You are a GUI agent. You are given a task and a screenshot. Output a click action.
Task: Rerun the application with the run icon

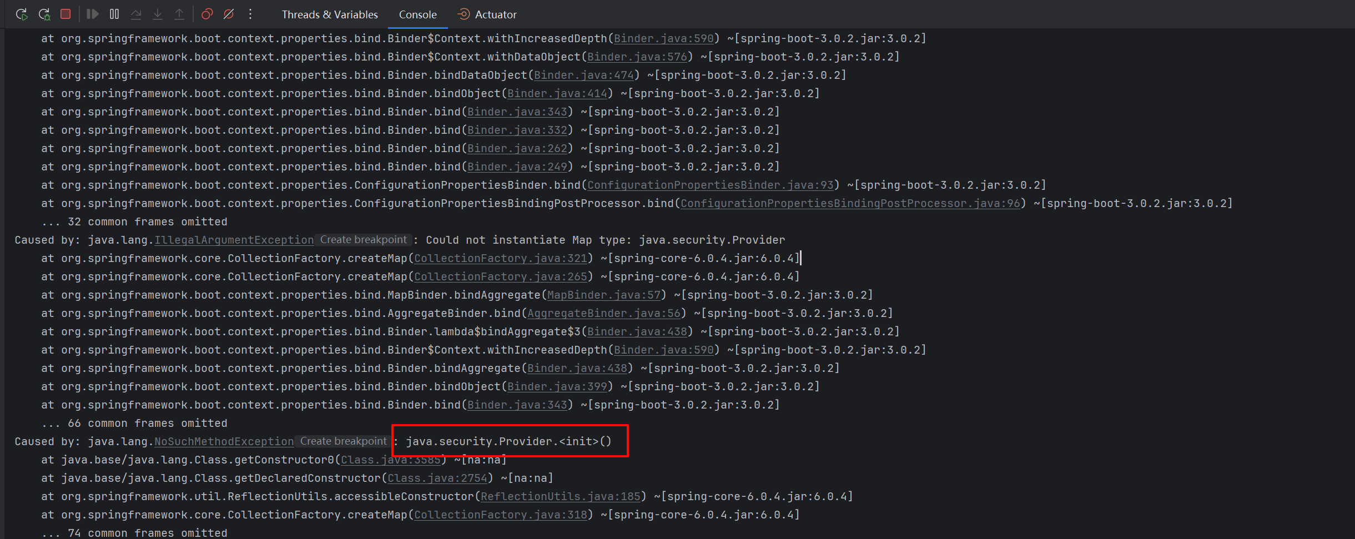click(22, 14)
